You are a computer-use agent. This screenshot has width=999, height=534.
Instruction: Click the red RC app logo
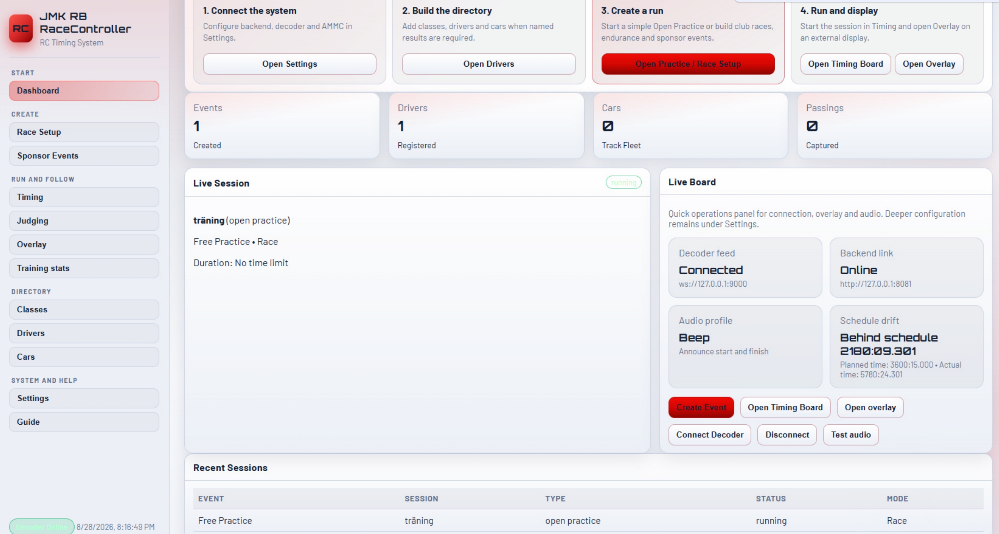[x=21, y=28]
